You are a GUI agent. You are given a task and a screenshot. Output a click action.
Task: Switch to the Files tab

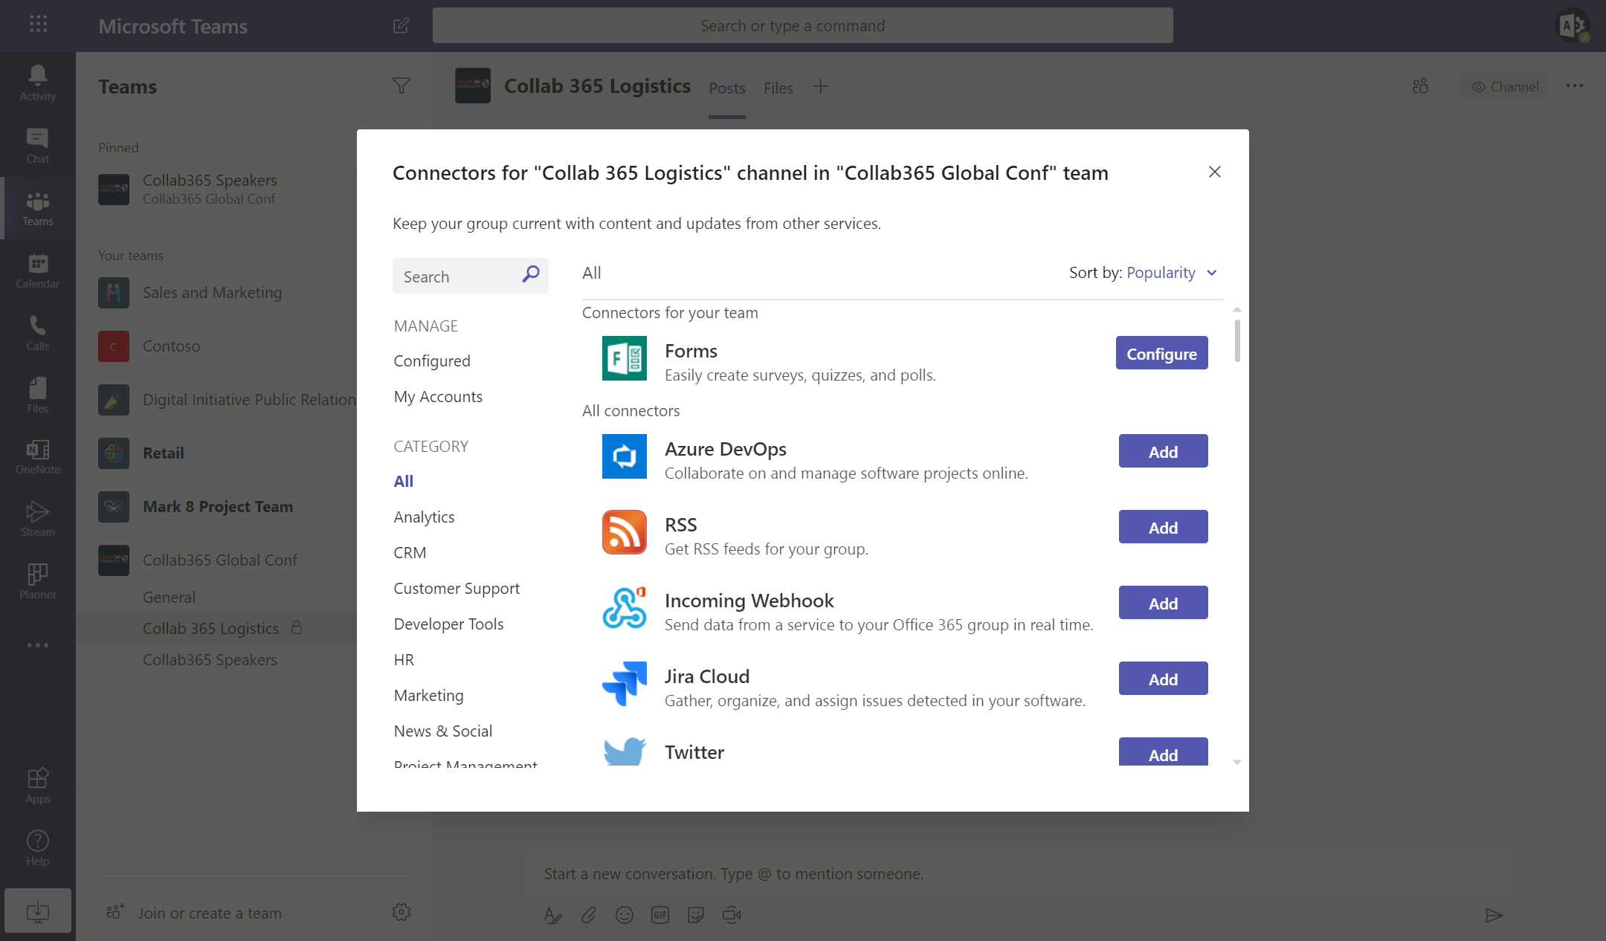(x=778, y=88)
